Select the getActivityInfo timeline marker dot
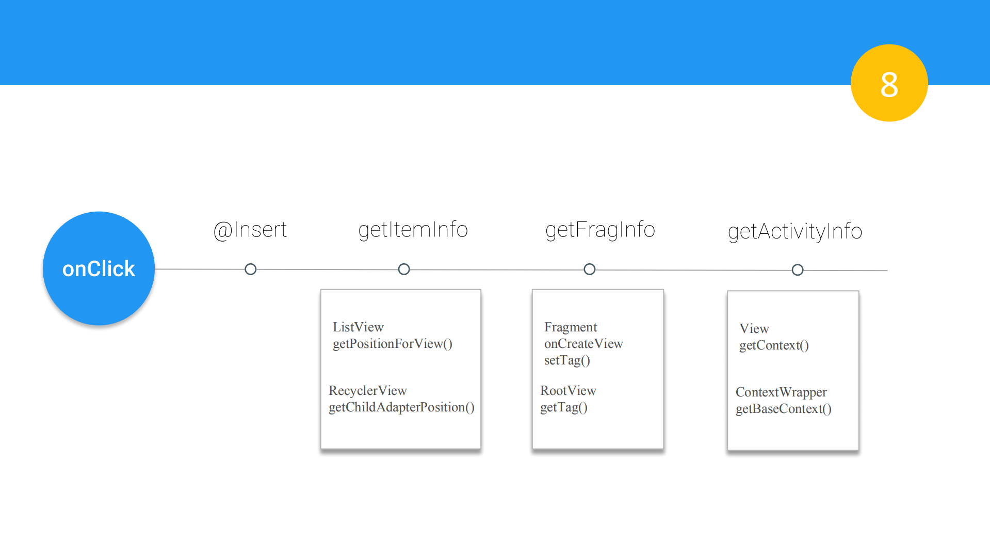 pyautogui.click(x=798, y=270)
